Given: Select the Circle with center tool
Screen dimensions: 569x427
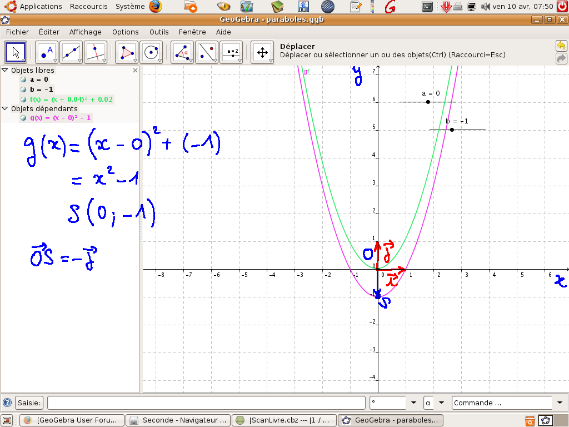Looking at the screenshot, I should tap(151, 53).
